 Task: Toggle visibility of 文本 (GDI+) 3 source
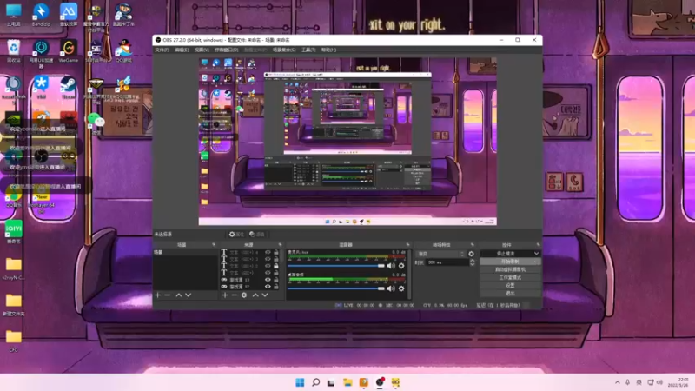click(268, 259)
